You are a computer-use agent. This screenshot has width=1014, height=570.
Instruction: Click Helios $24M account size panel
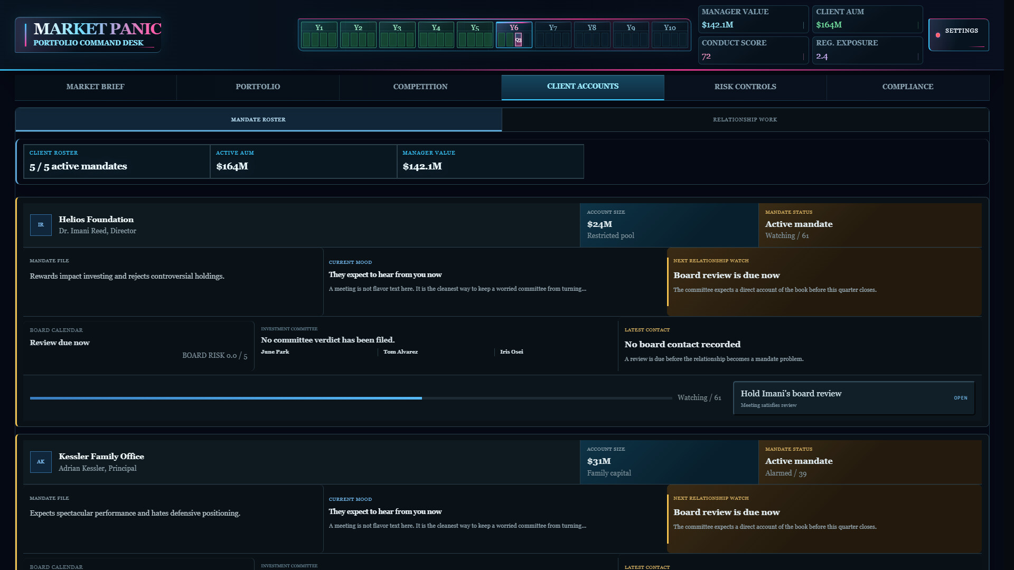669,225
